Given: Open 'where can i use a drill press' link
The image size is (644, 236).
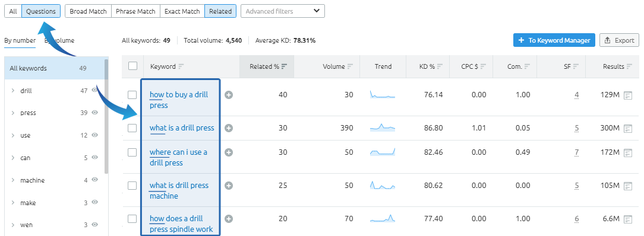Looking at the screenshot, I should (178, 157).
